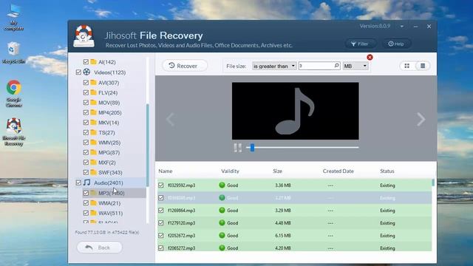Toggle checkbox for f2052672.mp3
Viewport: 473px width, 266px height.
pos(161,236)
